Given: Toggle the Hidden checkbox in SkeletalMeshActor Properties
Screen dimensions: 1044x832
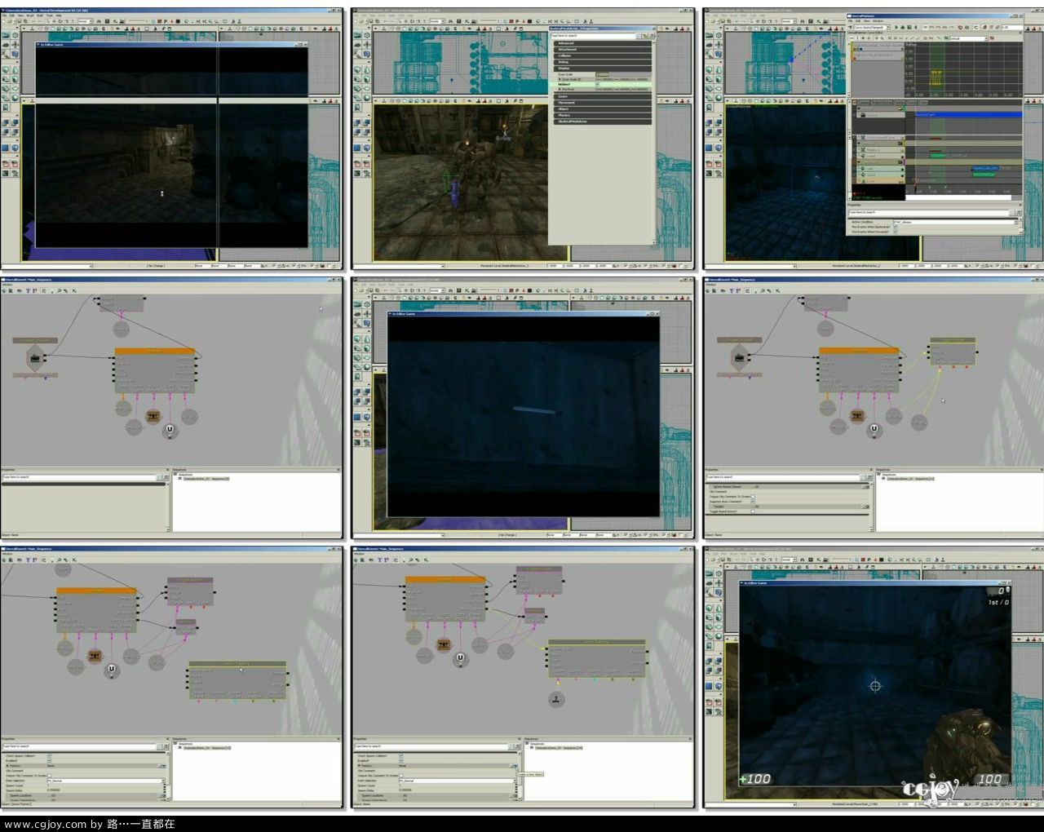Looking at the screenshot, I should pos(597,84).
